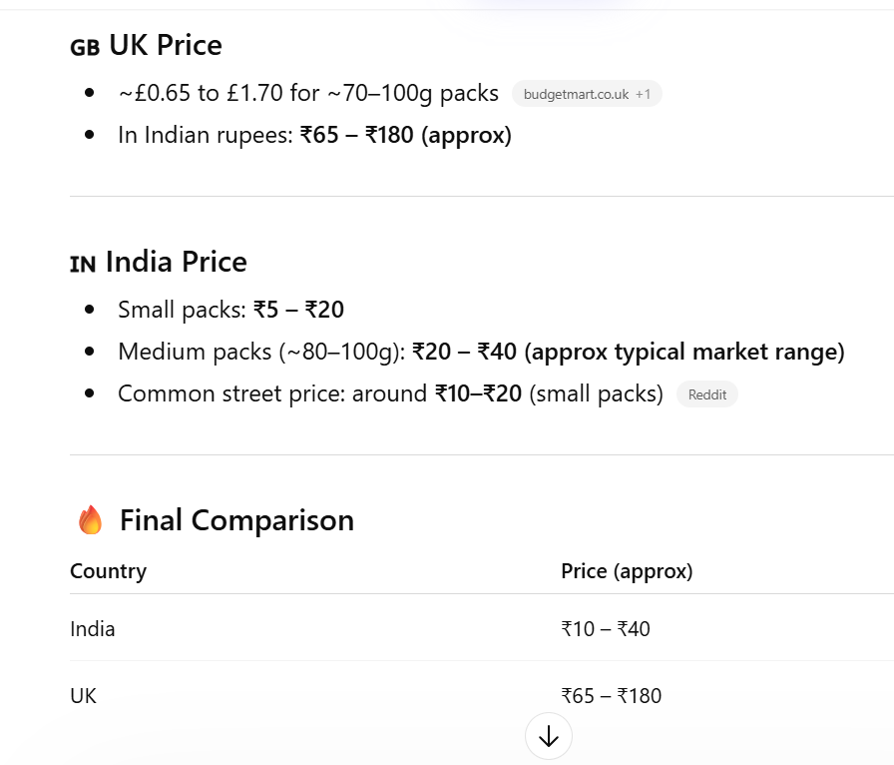The height and width of the screenshot is (765, 894).
Task: Select the "UK" cell in the comparison table
Action: pyautogui.click(x=84, y=696)
